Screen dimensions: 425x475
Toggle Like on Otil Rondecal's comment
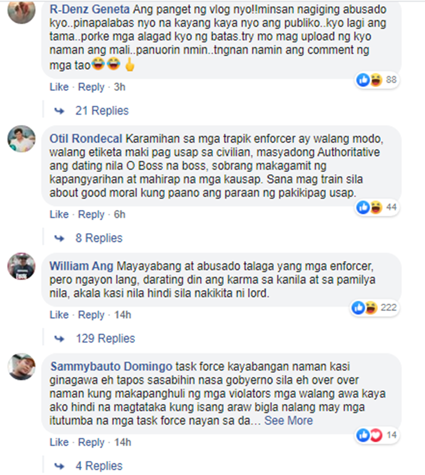[59, 215]
